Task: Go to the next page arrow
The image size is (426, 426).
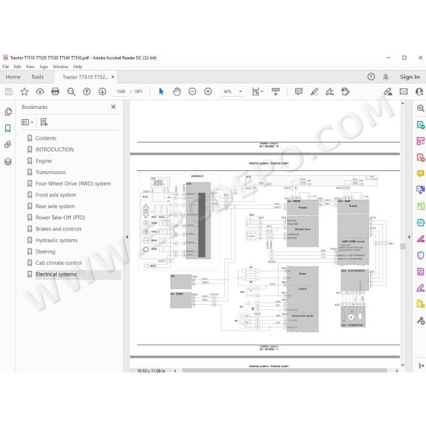Action: click(x=102, y=91)
